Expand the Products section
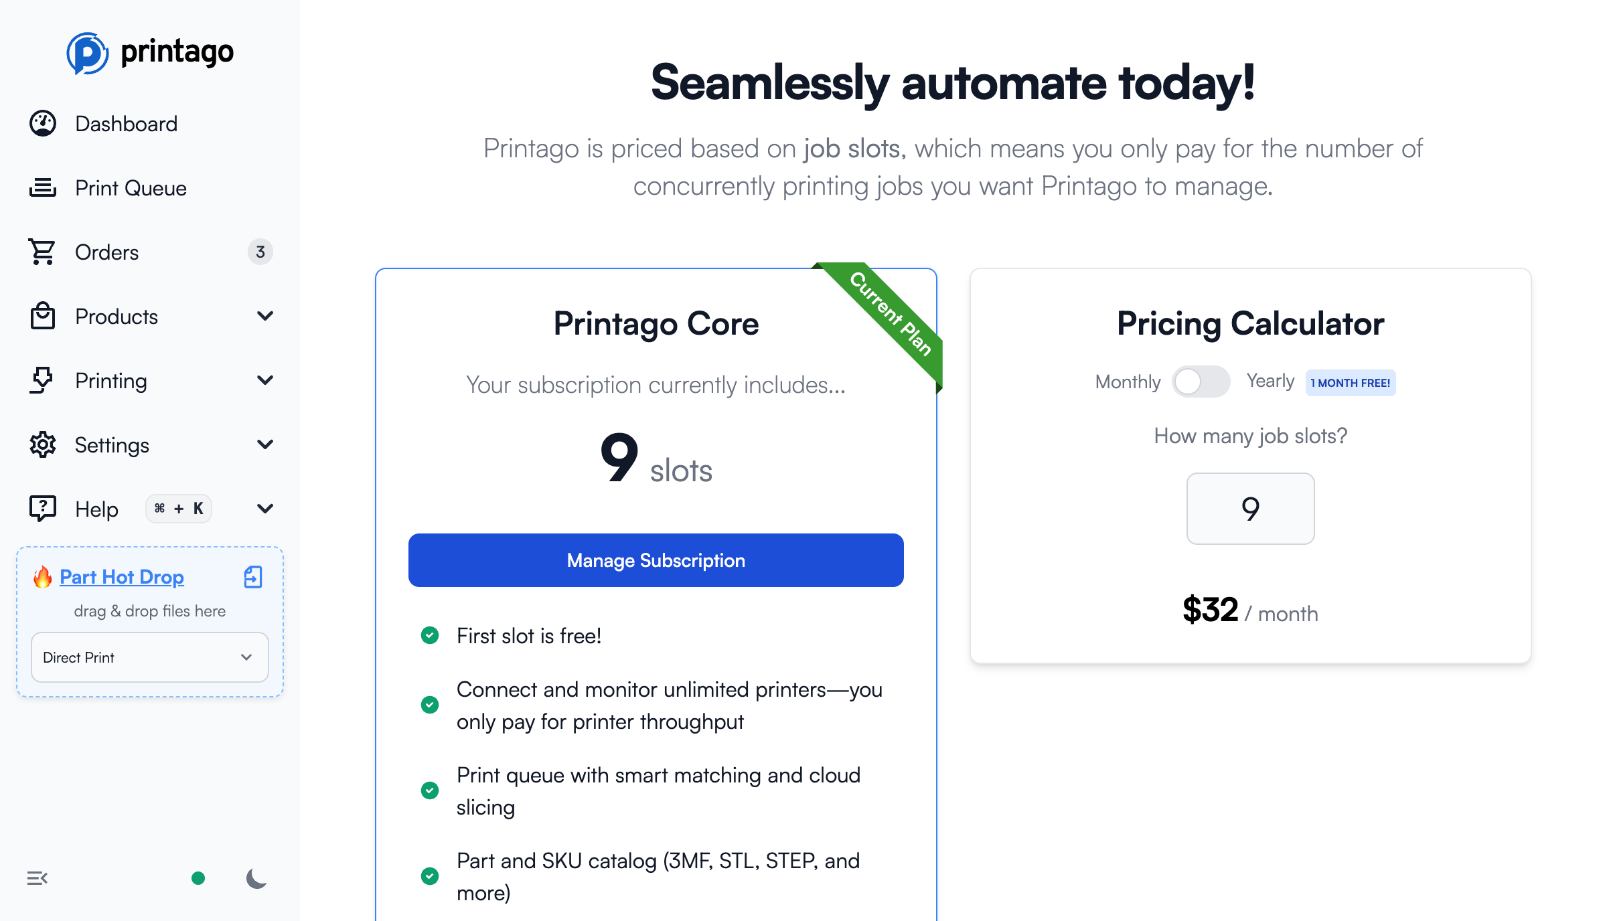Image resolution: width=1607 pixels, height=921 pixels. [265, 316]
